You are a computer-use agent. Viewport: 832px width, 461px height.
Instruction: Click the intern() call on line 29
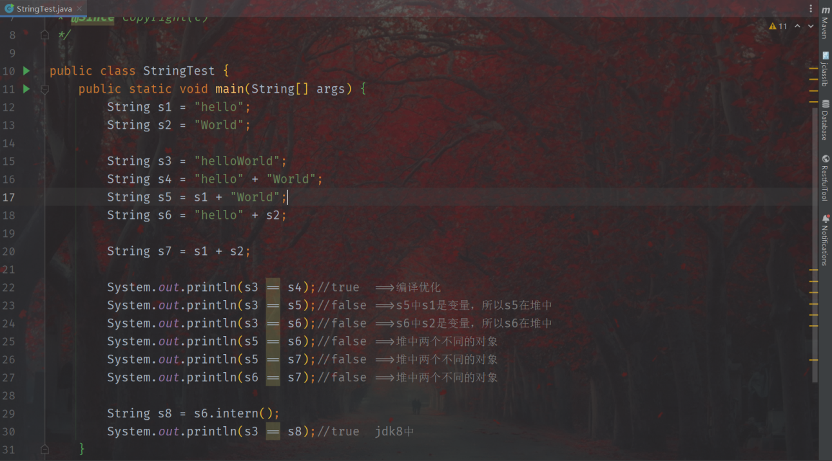[x=244, y=413]
